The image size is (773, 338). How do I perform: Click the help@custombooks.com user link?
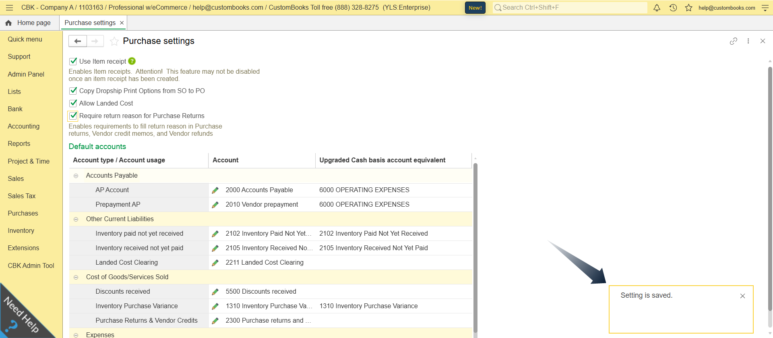pos(727,8)
